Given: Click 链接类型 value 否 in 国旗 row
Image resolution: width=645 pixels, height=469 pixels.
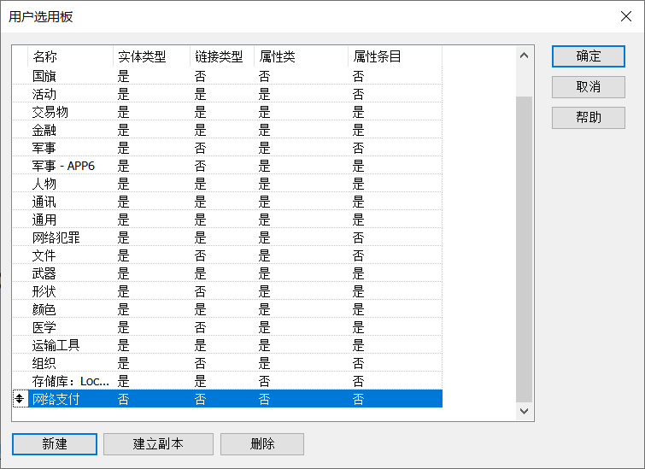Looking at the screenshot, I should click(200, 76).
